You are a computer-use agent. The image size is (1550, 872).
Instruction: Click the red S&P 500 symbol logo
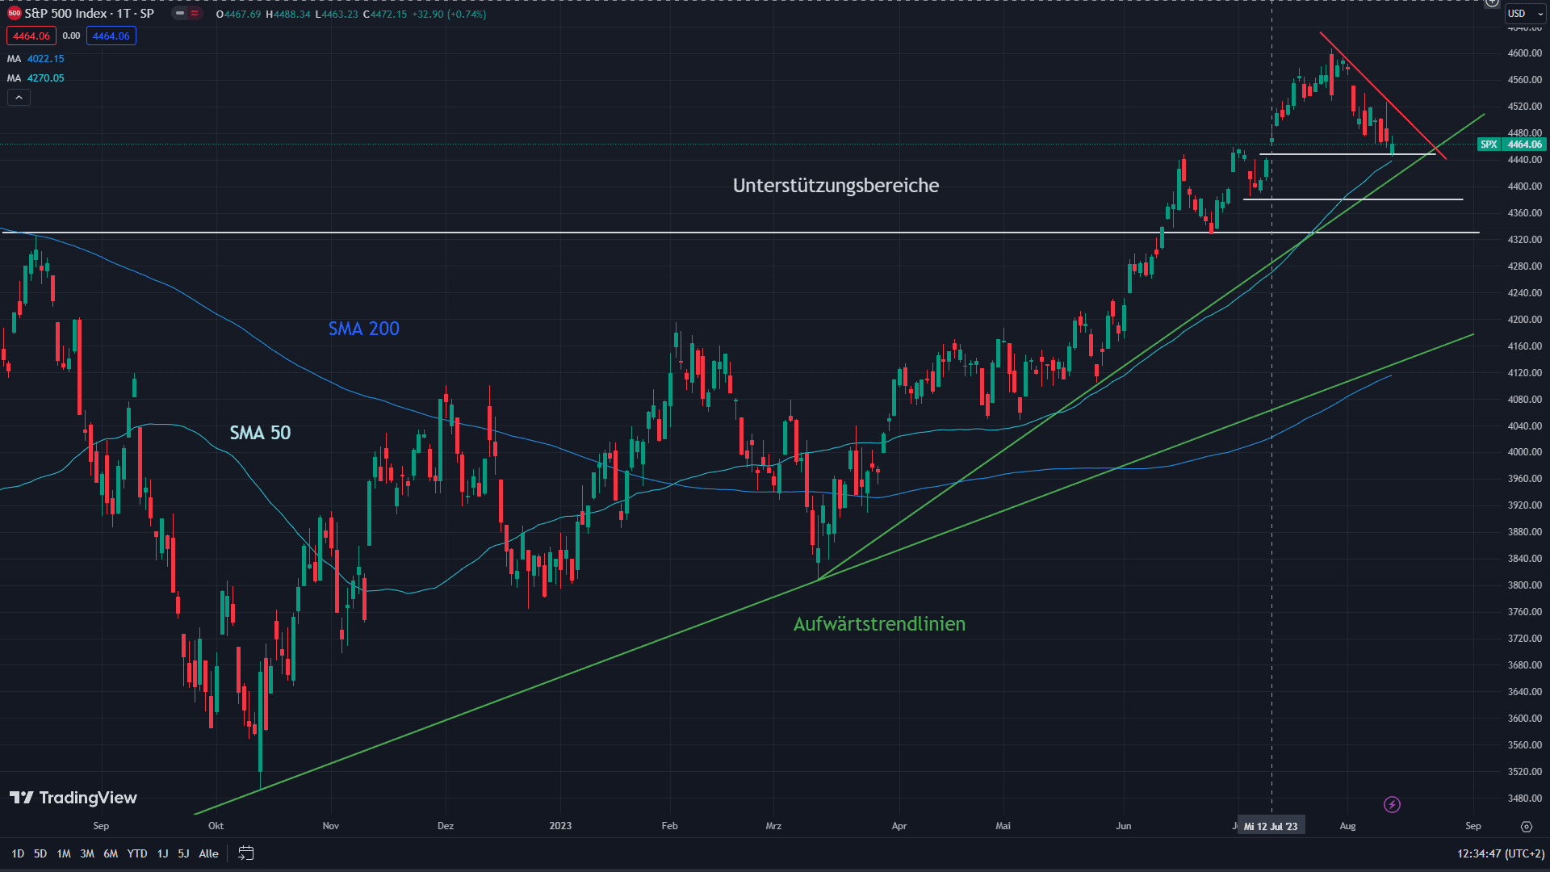pos(14,14)
